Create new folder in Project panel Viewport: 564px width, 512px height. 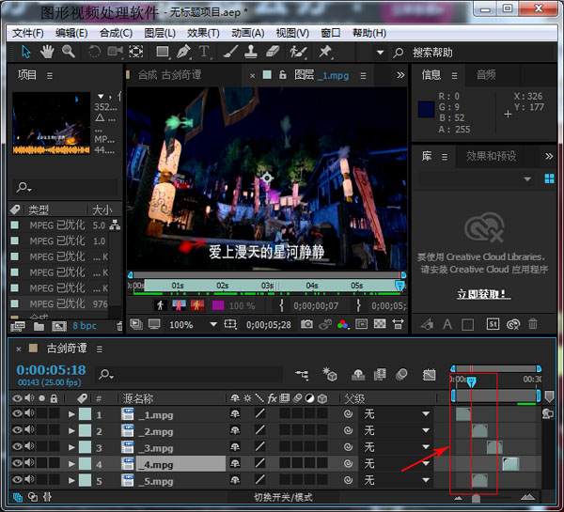click(x=39, y=326)
